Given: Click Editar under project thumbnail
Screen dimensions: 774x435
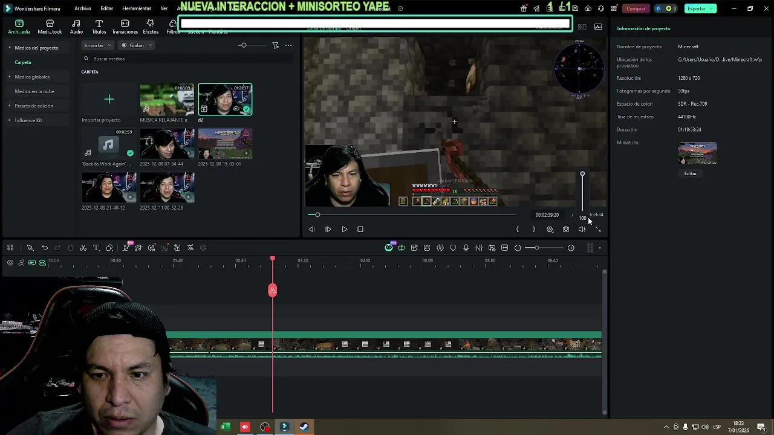Looking at the screenshot, I should click(x=690, y=173).
